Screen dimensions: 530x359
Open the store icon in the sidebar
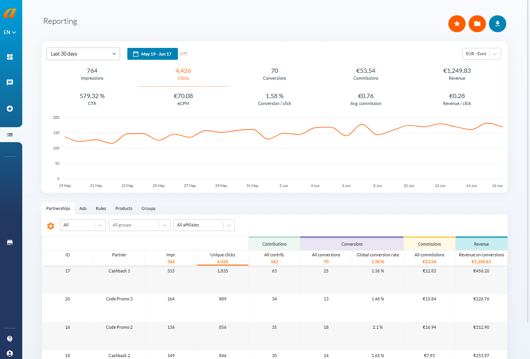[10, 242]
